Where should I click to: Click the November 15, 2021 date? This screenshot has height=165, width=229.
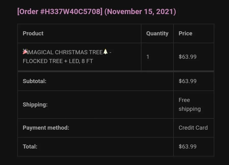(140, 11)
